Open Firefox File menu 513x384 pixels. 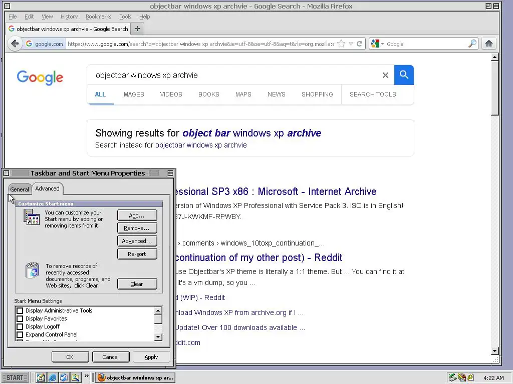(x=13, y=16)
